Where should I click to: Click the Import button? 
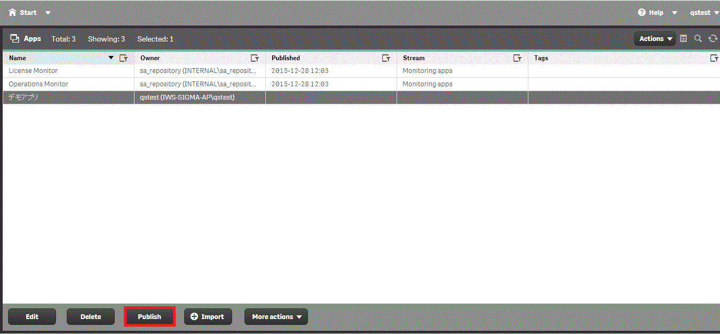208,316
